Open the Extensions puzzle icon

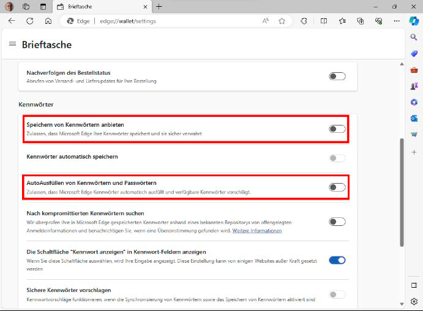pos(304,21)
